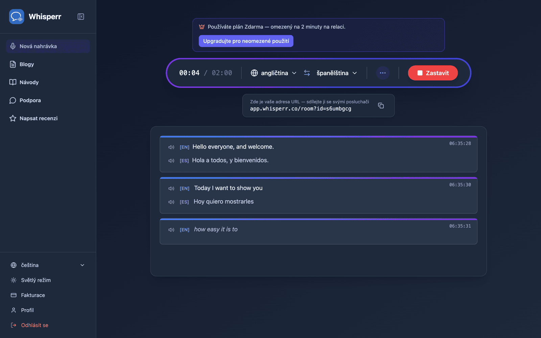The image size is (541, 338).
Task: Play audio for "Hello everyone, and welcome."
Action: point(171,147)
